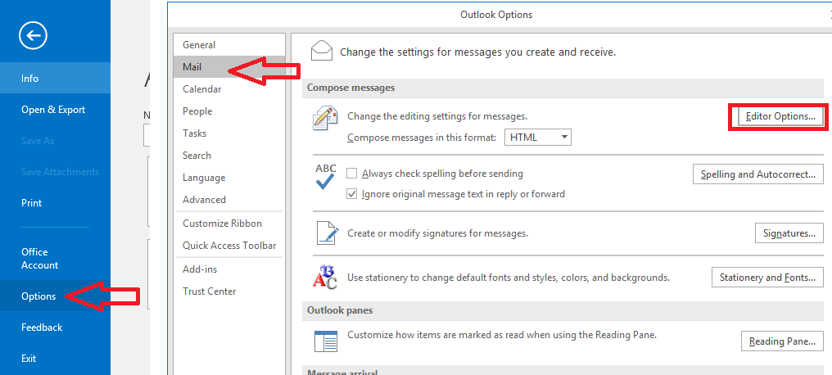This screenshot has width=832, height=375.
Task: Click the ABC checkmark spelling icon
Action: pyautogui.click(x=325, y=177)
